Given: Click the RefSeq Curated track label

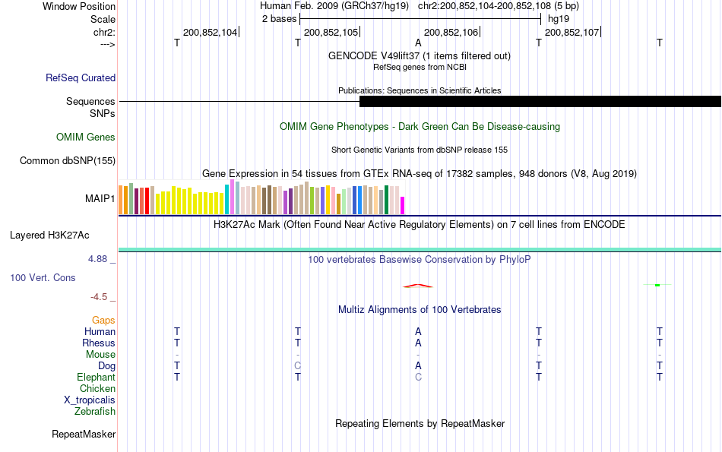Looking at the screenshot, I should pos(81,77).
